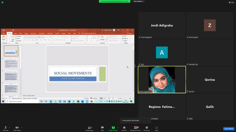Unmute the microphone in Zoom

(x=6, y=128)
